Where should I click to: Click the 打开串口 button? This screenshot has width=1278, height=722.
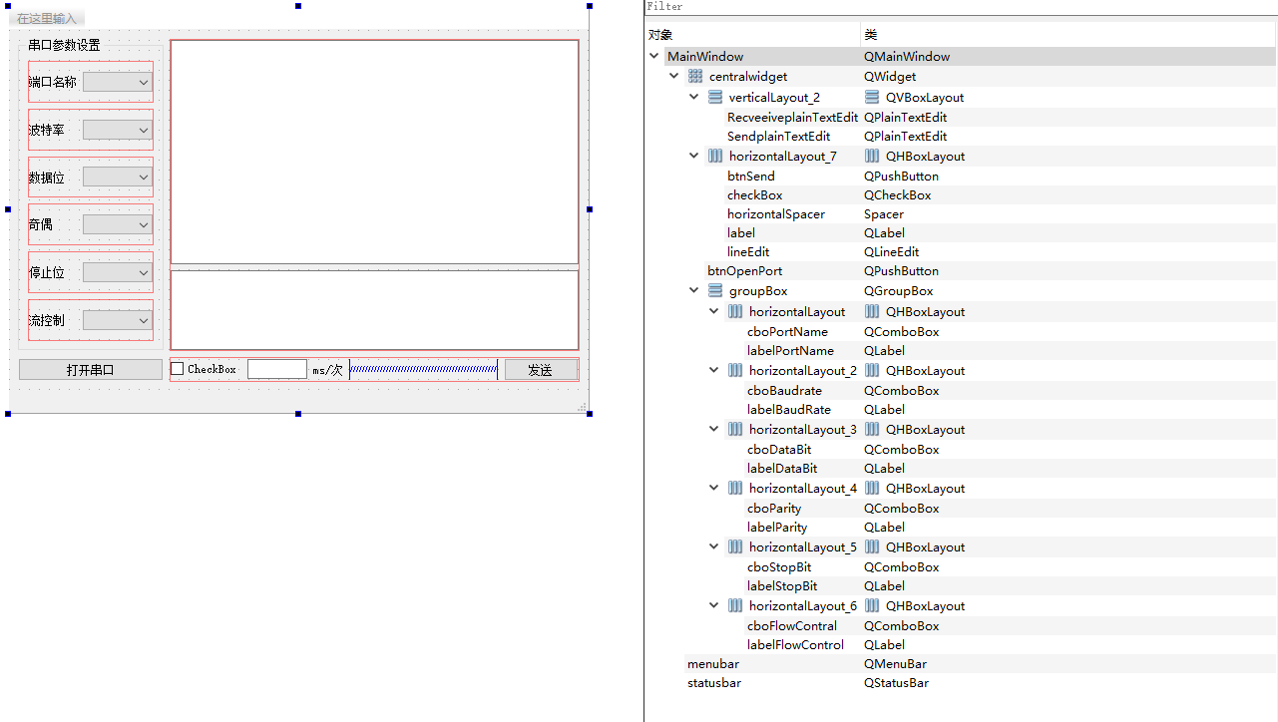tap(91, 370)
